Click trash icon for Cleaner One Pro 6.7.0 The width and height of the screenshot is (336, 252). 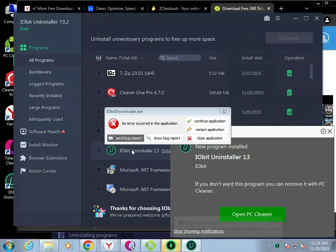point(289,93)
